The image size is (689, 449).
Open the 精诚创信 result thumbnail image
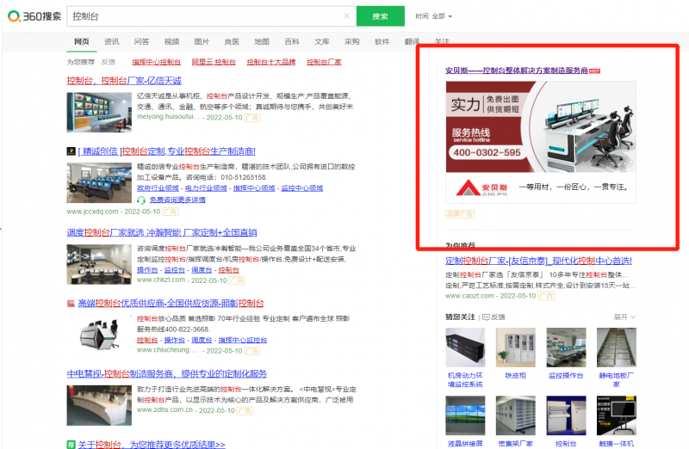pos(99,182)
